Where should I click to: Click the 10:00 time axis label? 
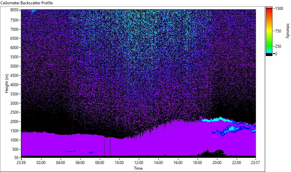coord(119,163)
